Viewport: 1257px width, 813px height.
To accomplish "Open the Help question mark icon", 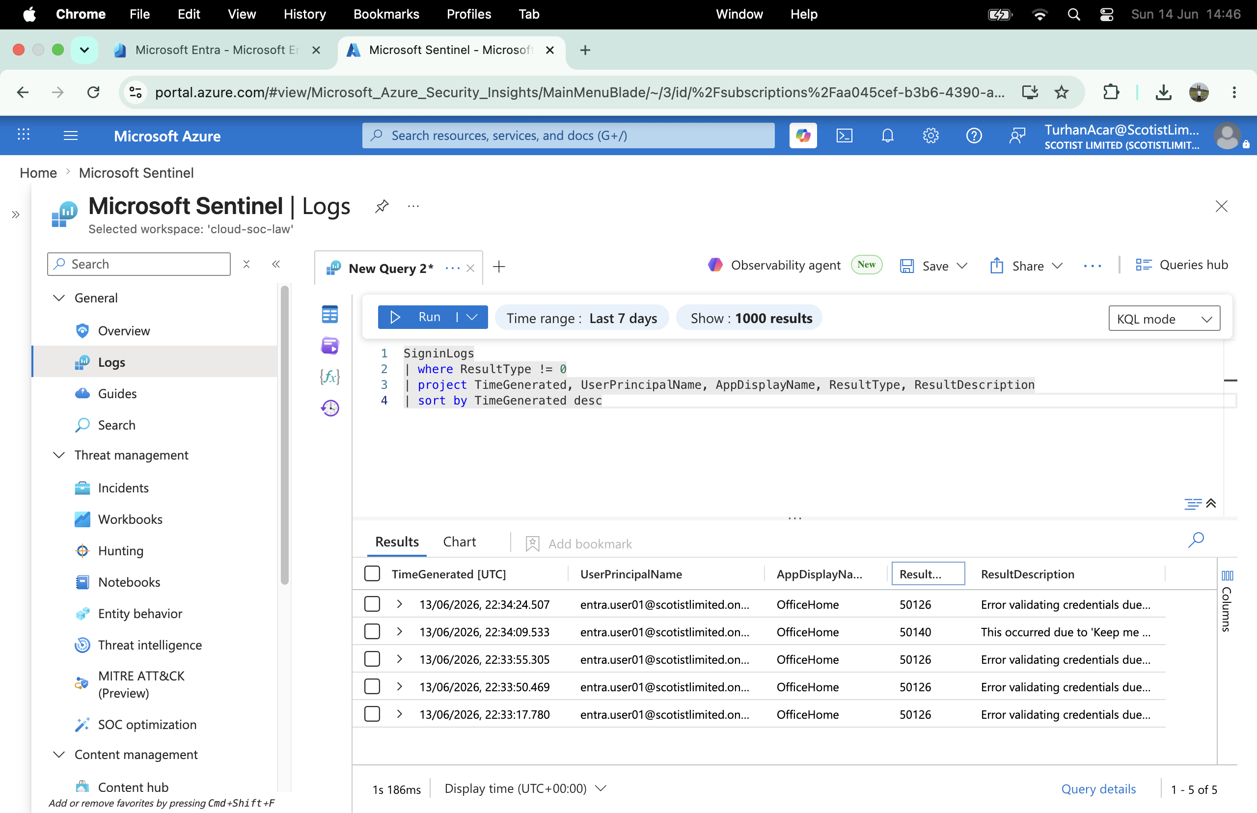I will (974, 135).
